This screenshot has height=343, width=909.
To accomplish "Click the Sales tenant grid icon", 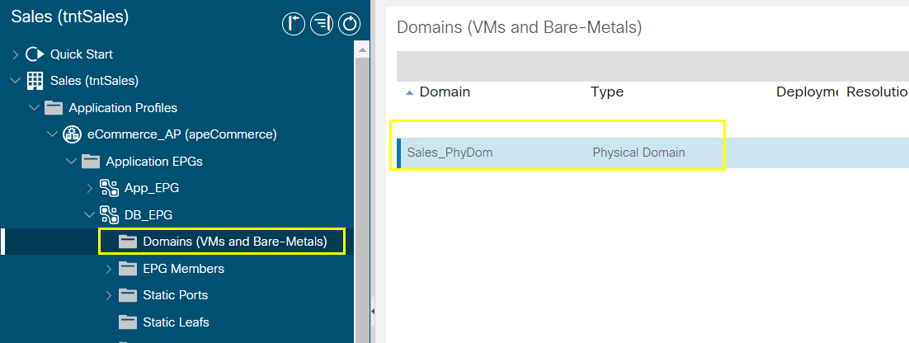I will click(x=35, y=81).
